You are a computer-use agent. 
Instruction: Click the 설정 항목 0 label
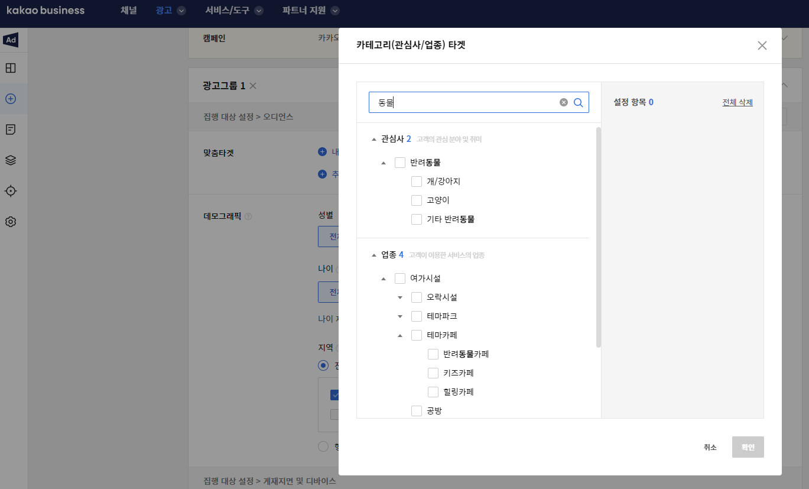[x=634, y=102]
